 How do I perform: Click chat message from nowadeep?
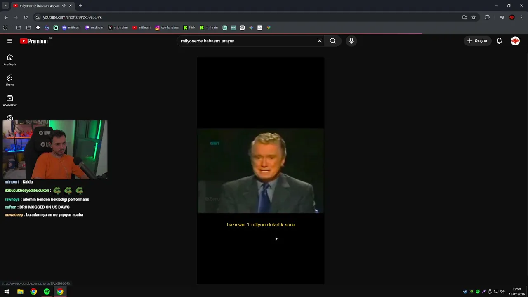(44, 215)
